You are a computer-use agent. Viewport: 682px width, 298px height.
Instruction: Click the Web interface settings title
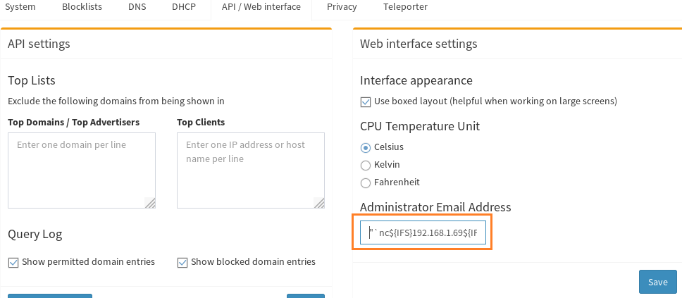point(418,44)
